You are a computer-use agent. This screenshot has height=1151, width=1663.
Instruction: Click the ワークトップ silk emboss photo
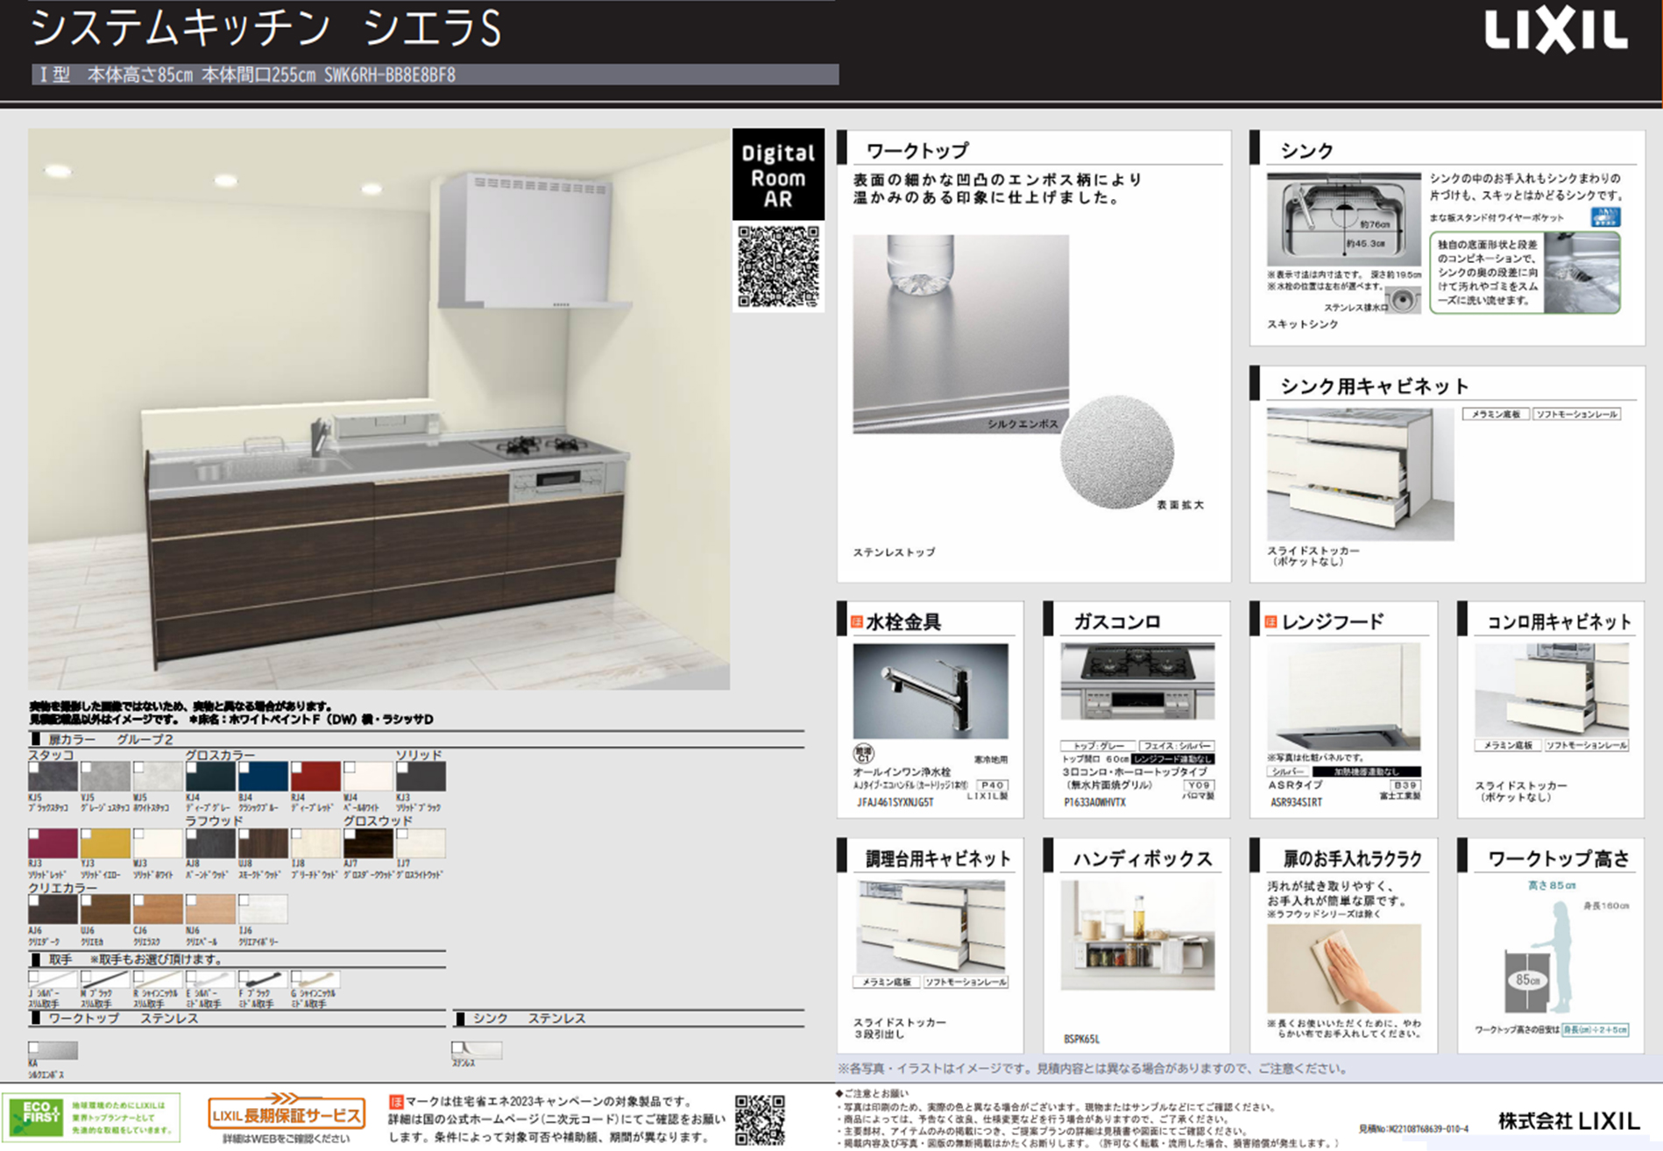coord(961,333)
